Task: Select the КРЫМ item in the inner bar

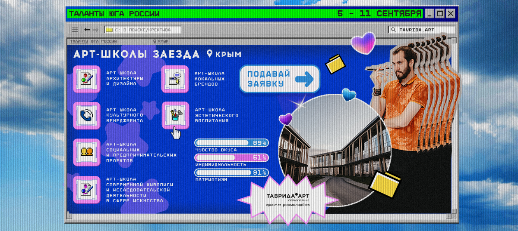Action: click(x=161, y=41)
